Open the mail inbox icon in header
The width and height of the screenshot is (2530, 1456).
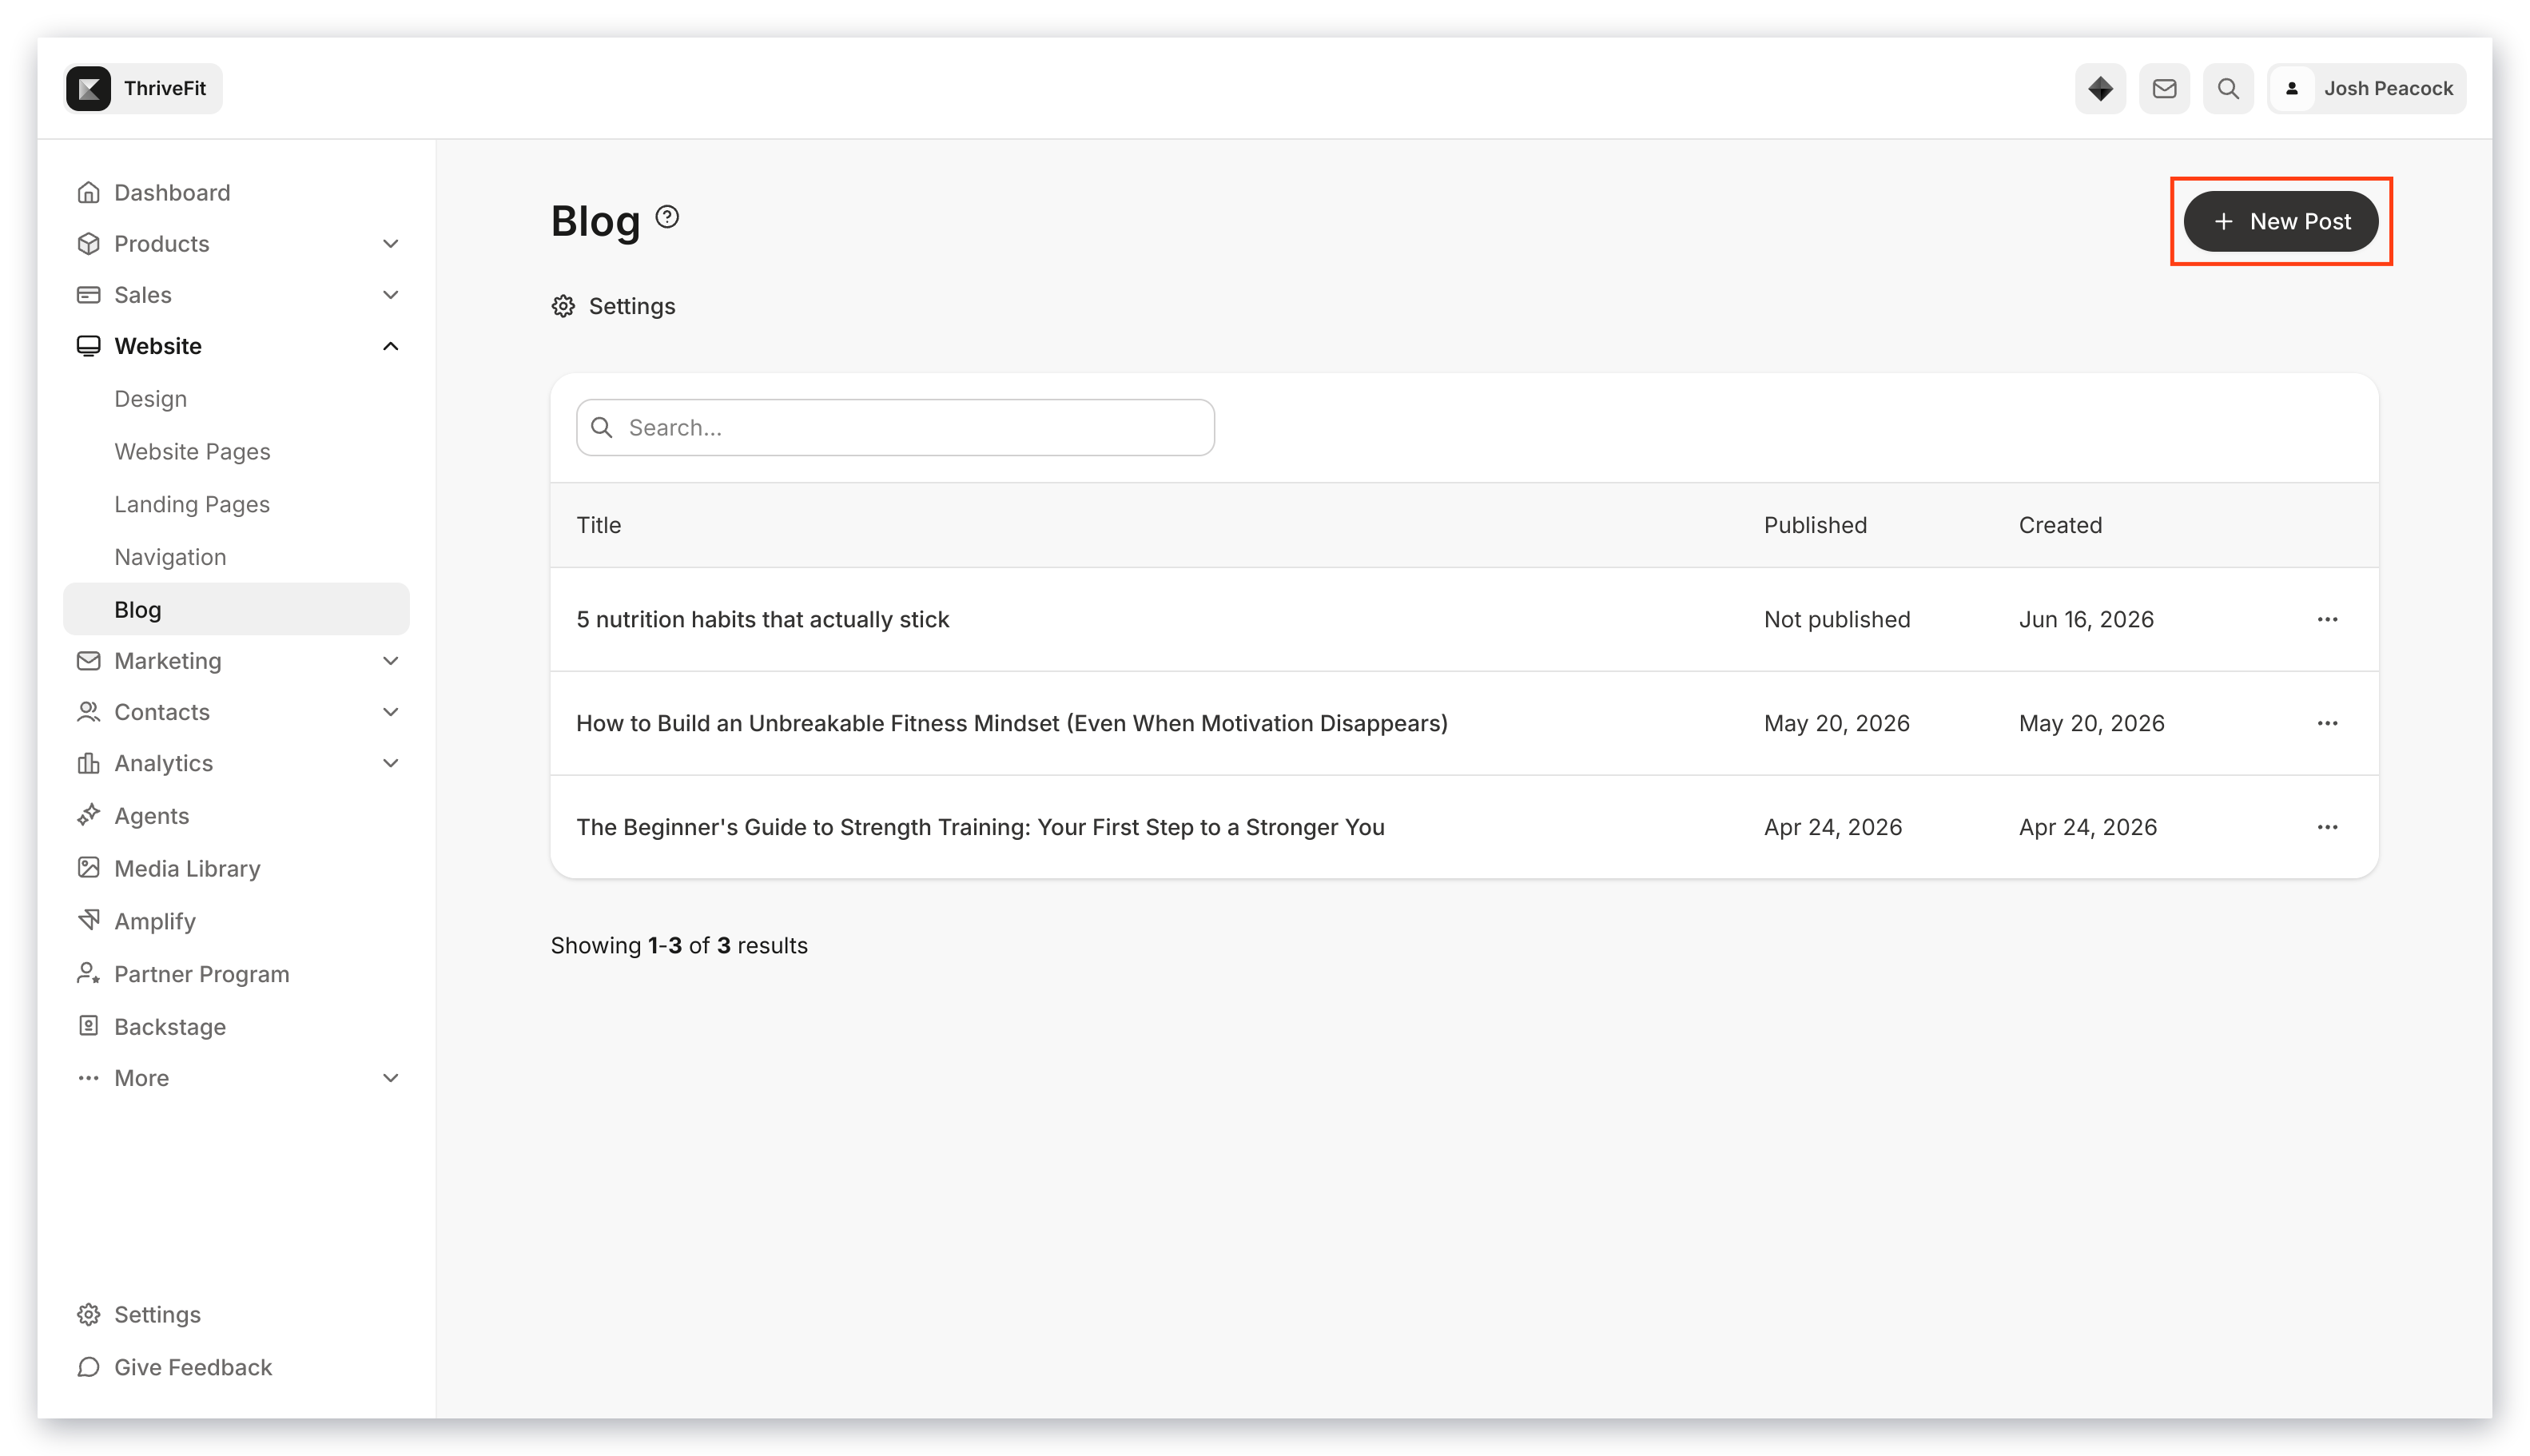tap(2164, 88)
